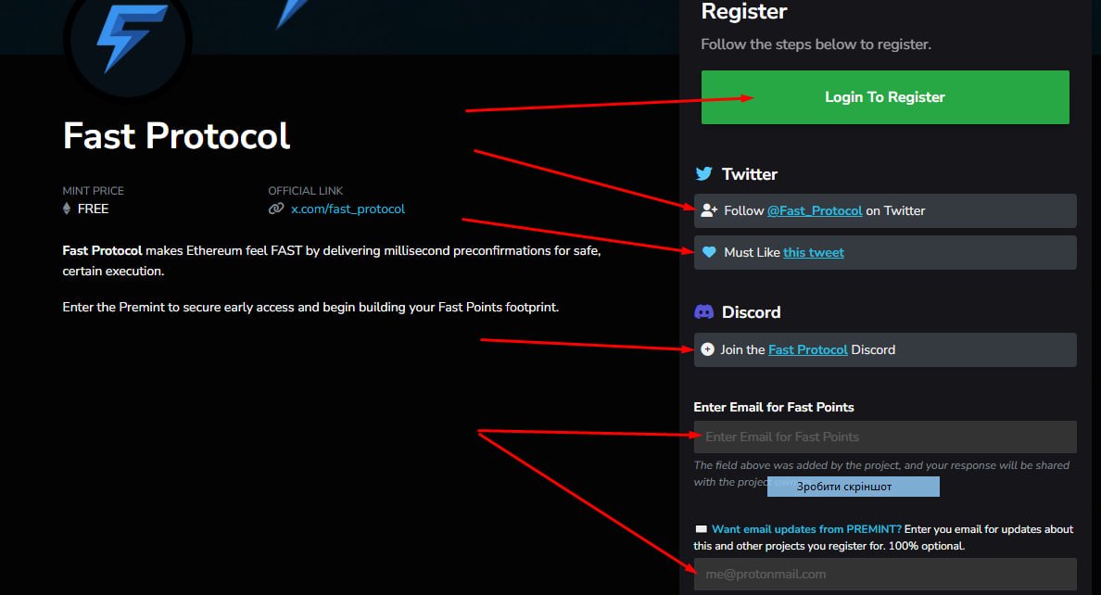
Task: Click the Twitter bird icon
Action: [703, 173]
